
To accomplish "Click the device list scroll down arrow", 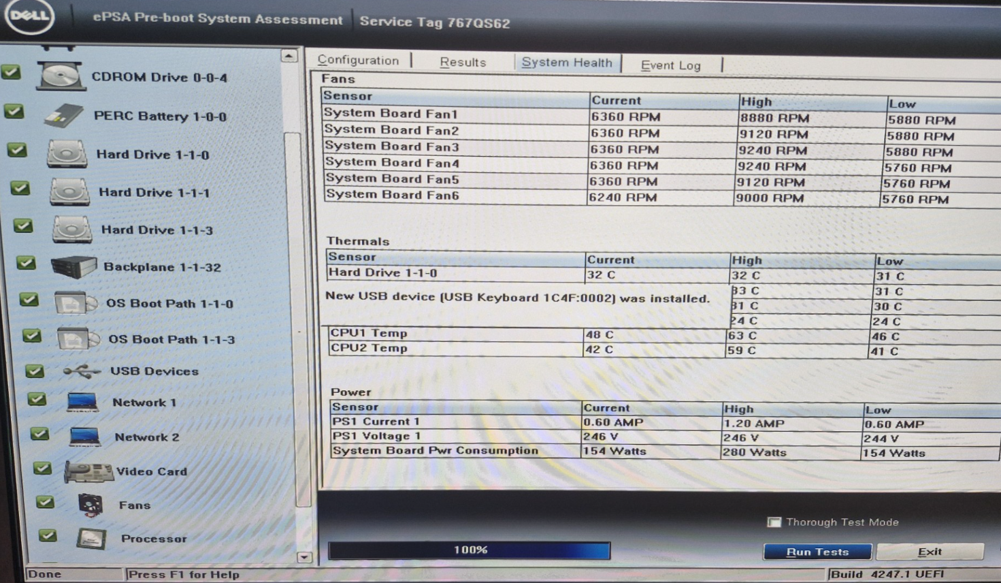I will click(x=304, y=557).
